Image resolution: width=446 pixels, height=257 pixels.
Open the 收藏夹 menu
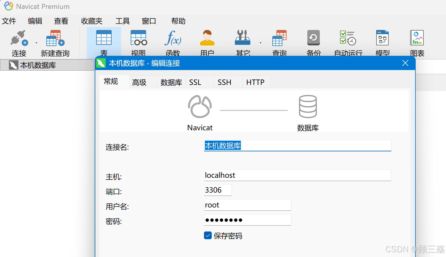pos(92,21)
